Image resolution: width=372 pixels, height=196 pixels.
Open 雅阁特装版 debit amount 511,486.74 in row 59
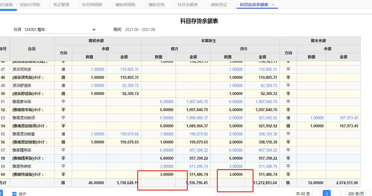199,166
